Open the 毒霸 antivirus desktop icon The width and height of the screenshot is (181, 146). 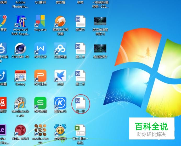pos(3,76)
